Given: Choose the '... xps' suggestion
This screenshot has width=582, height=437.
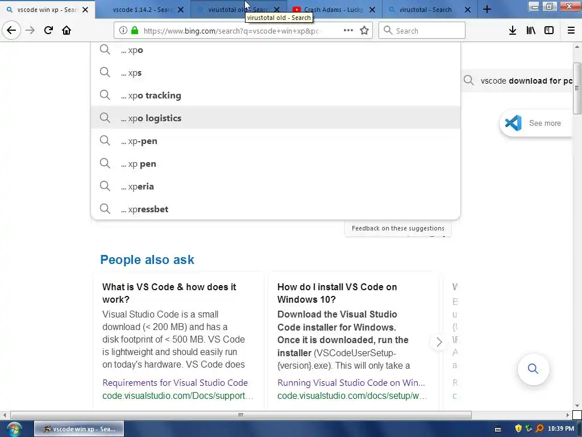Looking at the screenshot, I should coord(276,72).
